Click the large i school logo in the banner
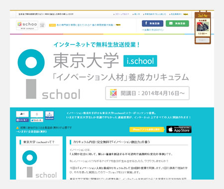Screen dimensions: 224x189 [x=49, y=74]
